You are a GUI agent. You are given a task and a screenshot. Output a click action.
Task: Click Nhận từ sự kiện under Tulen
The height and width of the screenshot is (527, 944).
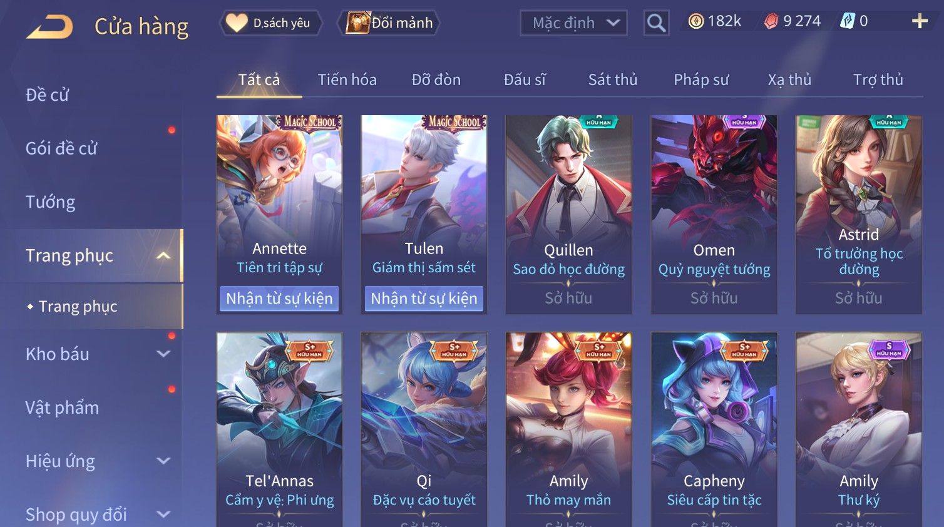coord(424,299)
